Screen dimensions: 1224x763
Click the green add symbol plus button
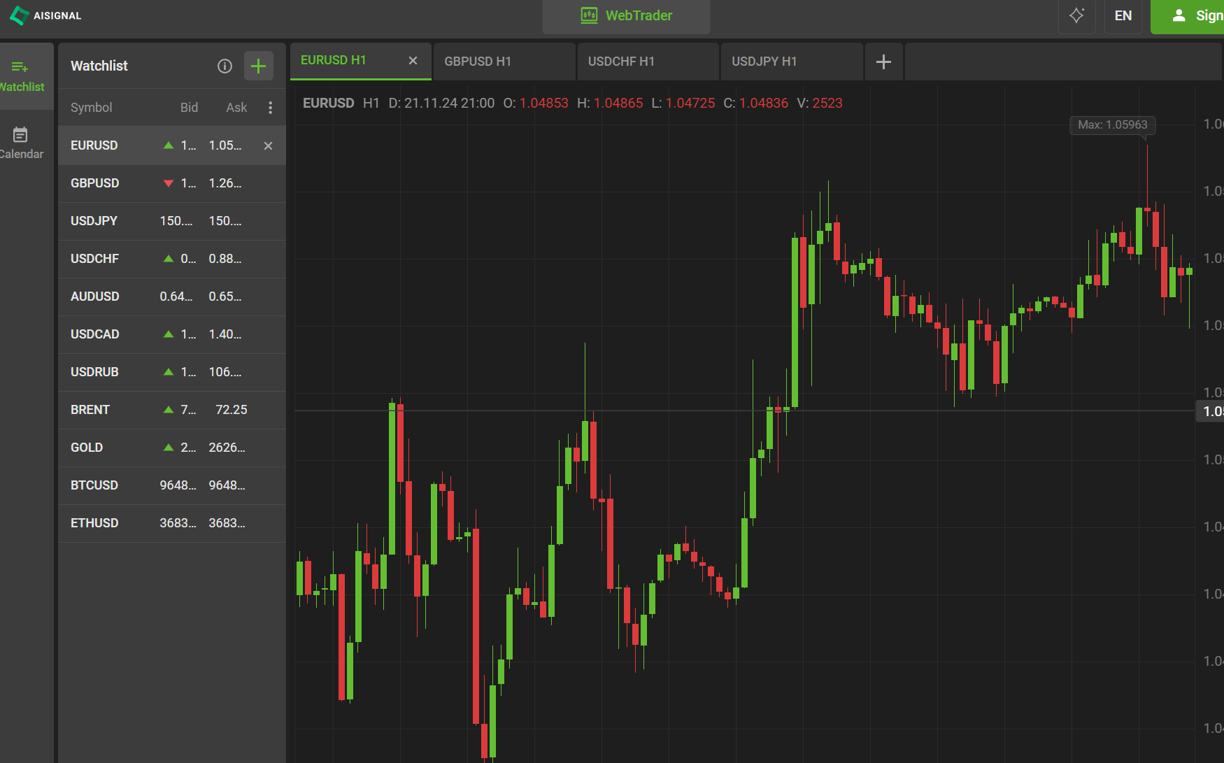(x=258, y=66)
